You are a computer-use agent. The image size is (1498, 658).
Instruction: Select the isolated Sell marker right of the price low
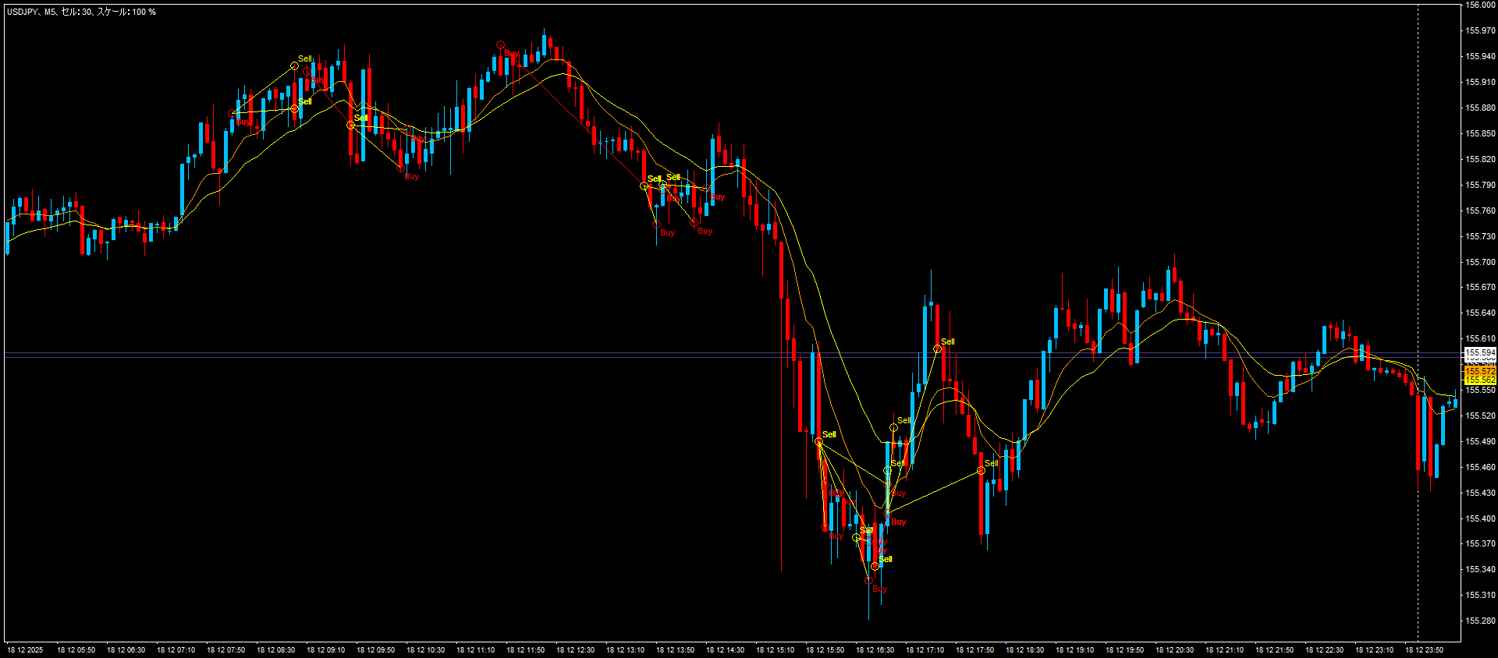click(981, 471)
